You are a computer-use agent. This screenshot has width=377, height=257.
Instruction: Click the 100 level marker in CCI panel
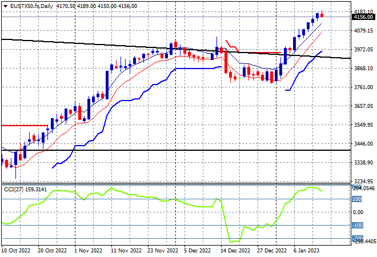357,199
